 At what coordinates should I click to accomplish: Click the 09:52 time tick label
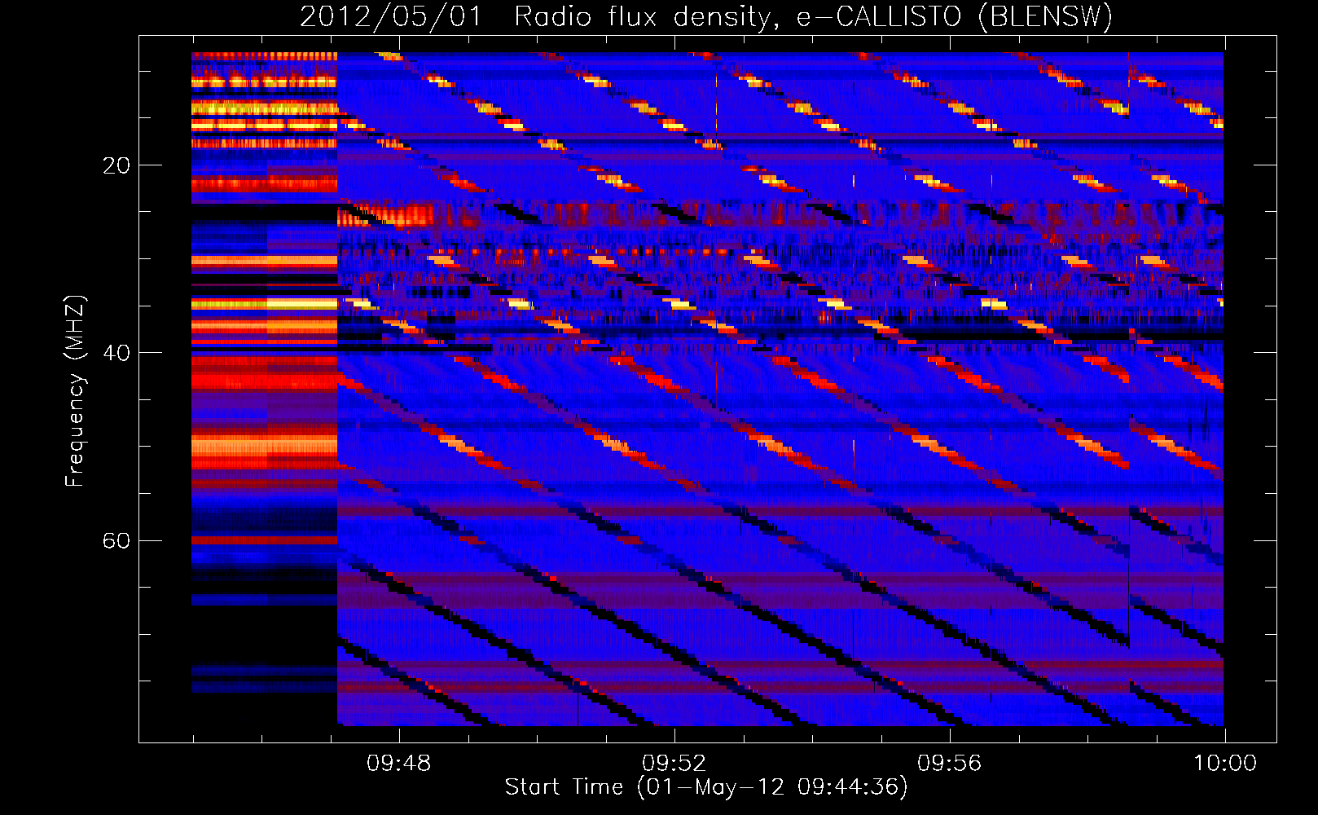click(674, 764)
